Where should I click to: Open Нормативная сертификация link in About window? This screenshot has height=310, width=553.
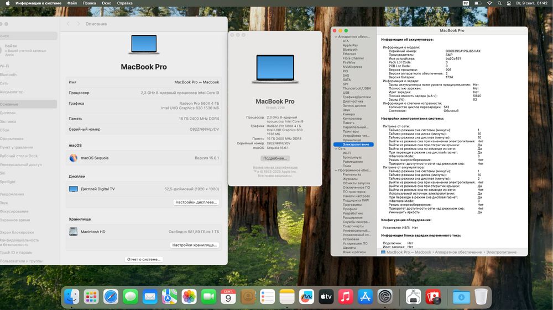coord(275,168)
